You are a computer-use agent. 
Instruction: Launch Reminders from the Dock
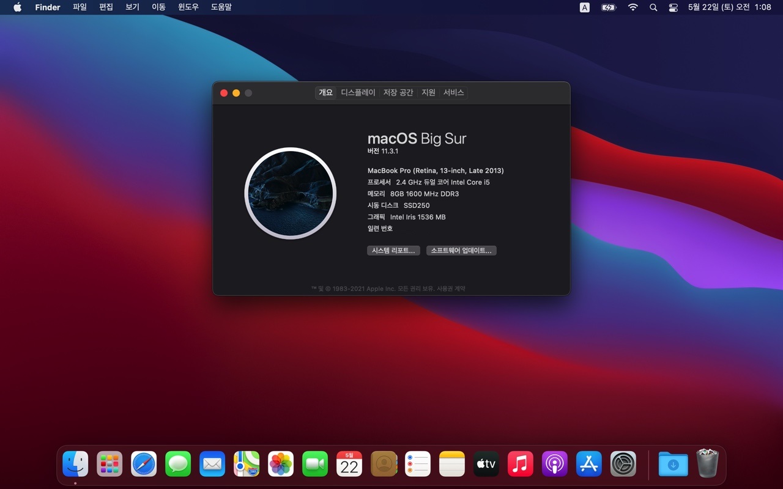tap(418, 464)
